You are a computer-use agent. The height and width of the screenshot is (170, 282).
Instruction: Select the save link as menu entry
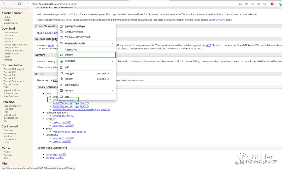point(87,50)
